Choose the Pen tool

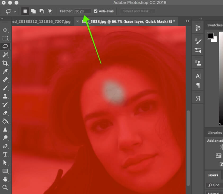coord(5,146)
